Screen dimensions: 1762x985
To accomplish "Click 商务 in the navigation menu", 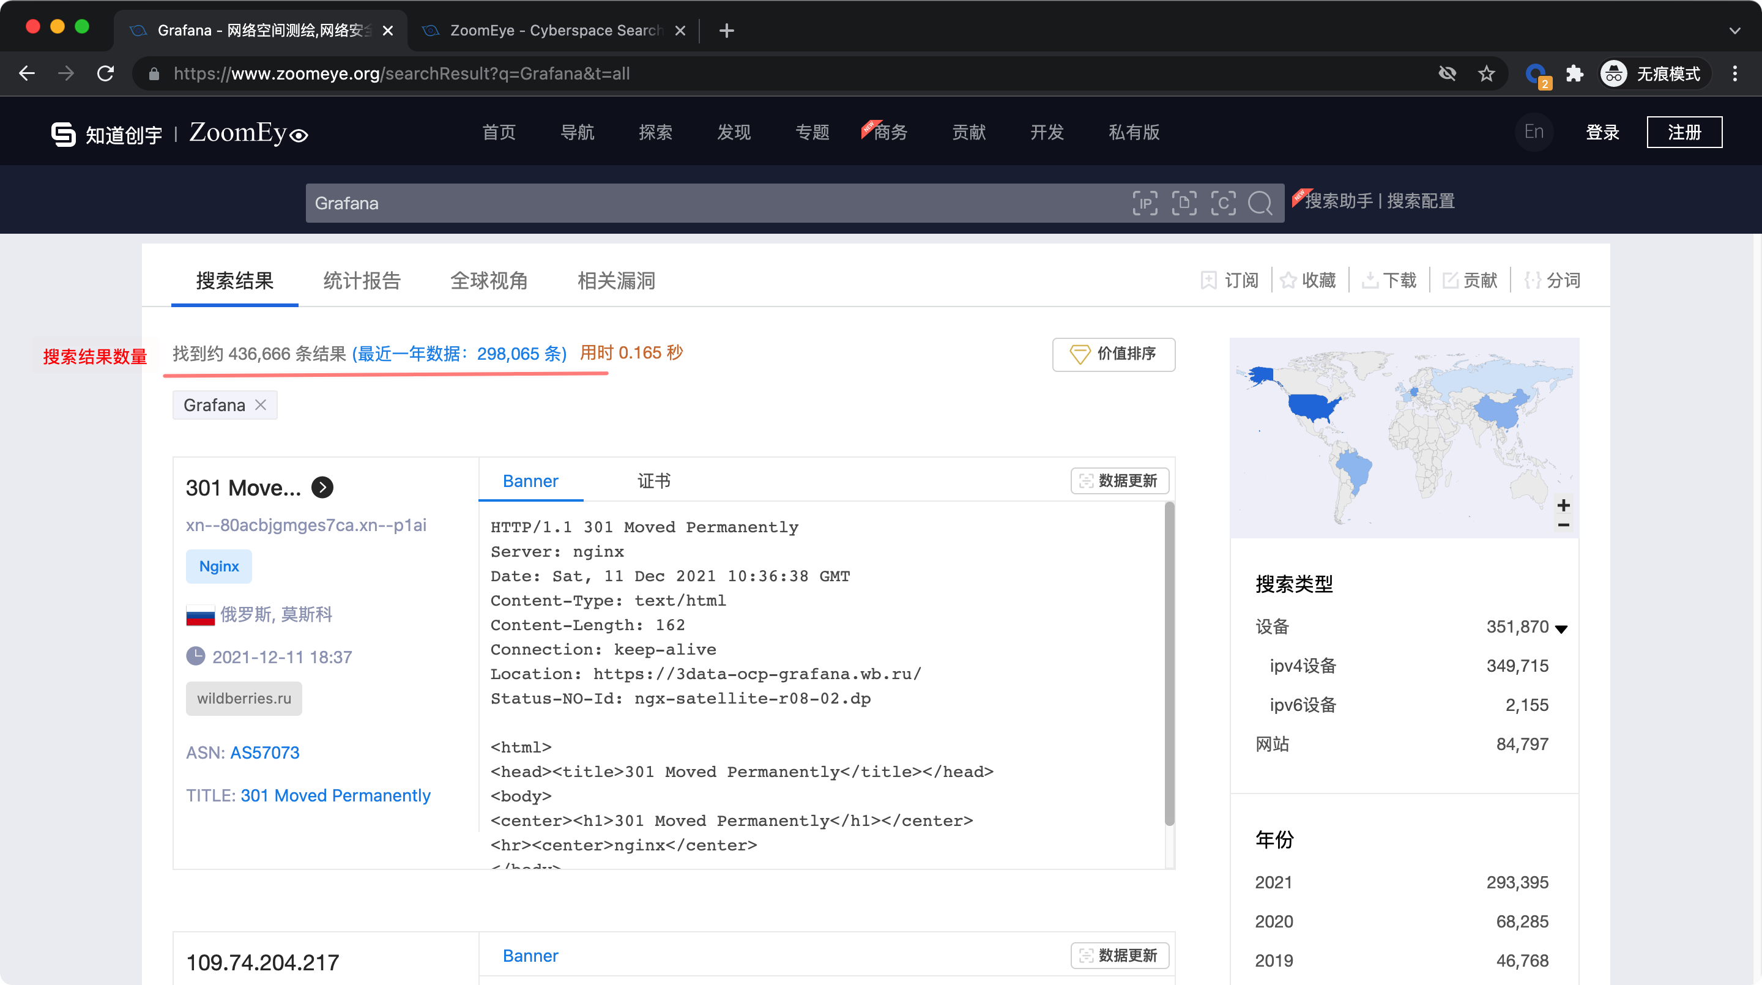I will (890, 132).
